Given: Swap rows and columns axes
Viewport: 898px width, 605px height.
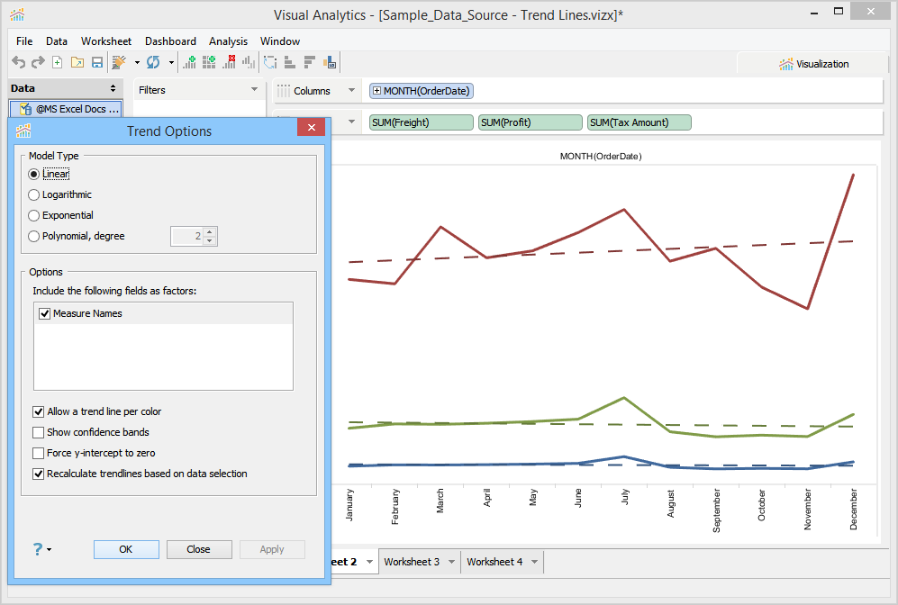Looking at the screenshot, I should (x=270, y=62).
